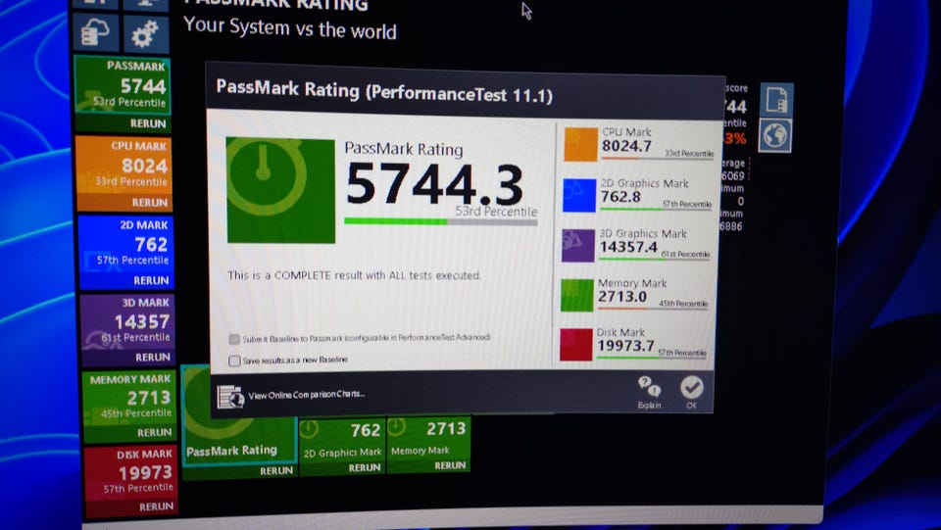The image size is (941, 530).
Task: Click the dialog title PassMark Rating (PerformanceTest 11.1)
Action: pos(384,92)
